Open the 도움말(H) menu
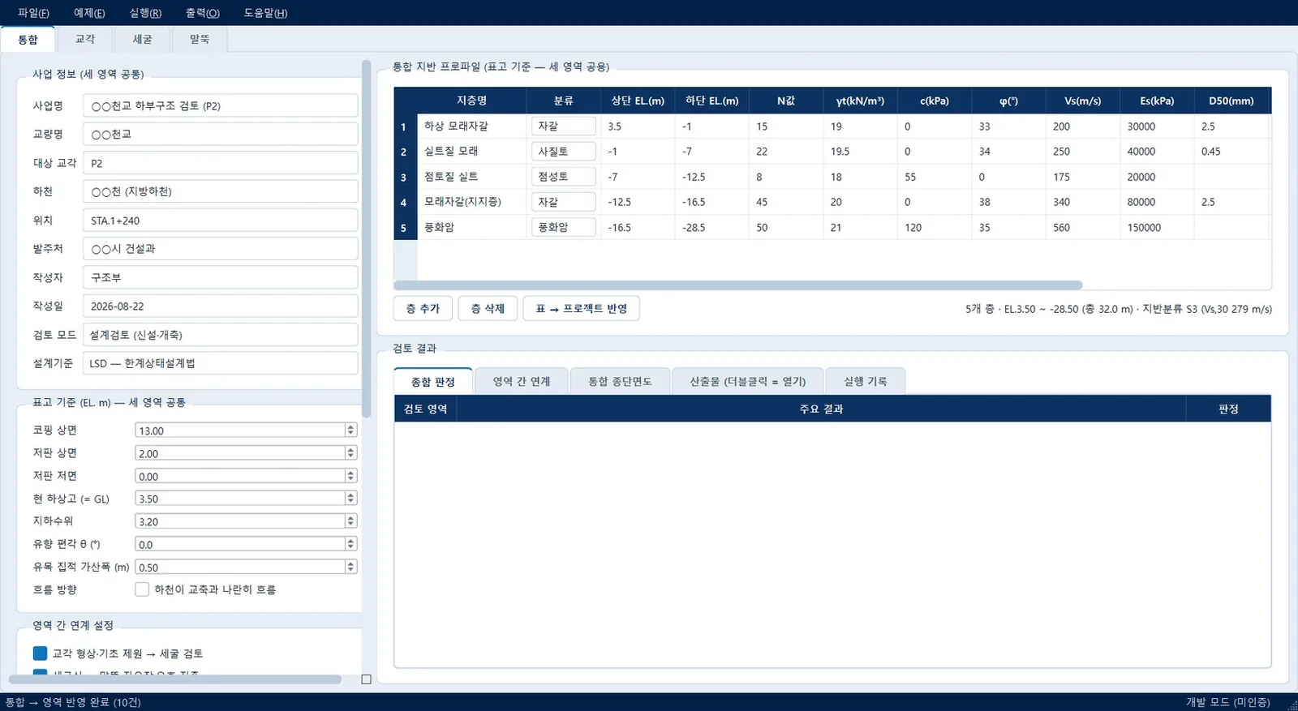The image size is (1298, 711). pyautogui.click(x=265, y=13)
